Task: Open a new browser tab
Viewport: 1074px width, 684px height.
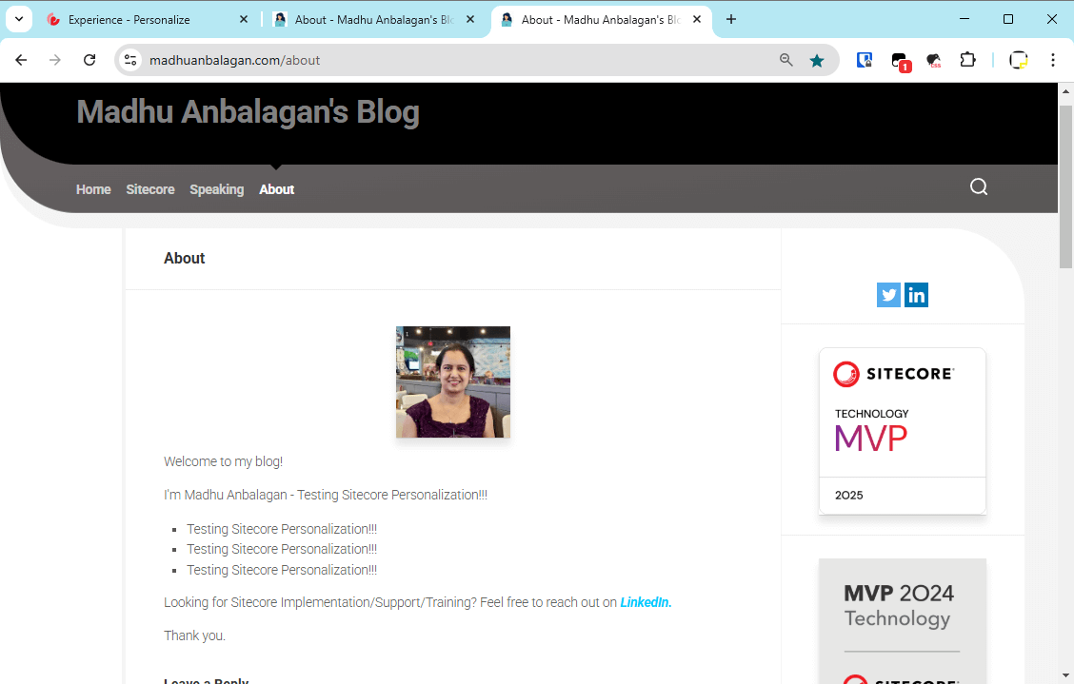Action: pos(731,19)
